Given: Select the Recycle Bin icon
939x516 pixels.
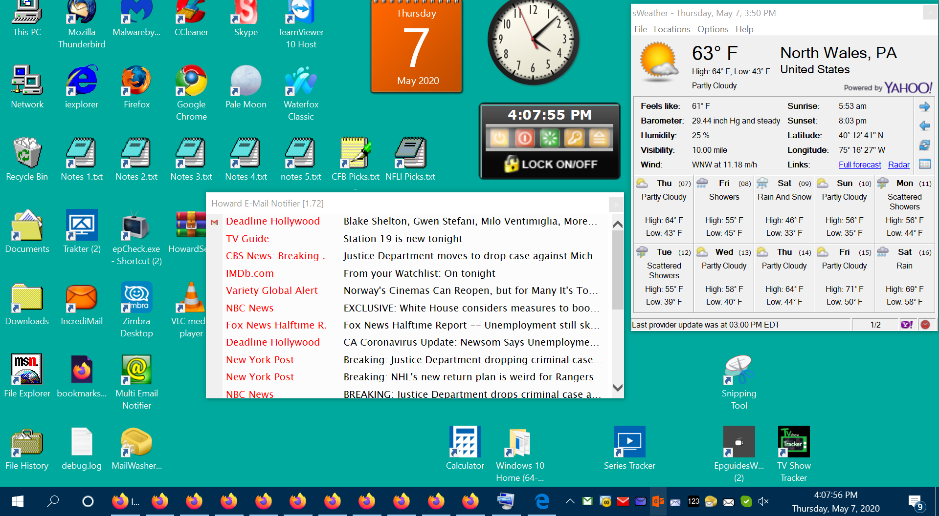Looking at the screenshot, I should (27, 159).
